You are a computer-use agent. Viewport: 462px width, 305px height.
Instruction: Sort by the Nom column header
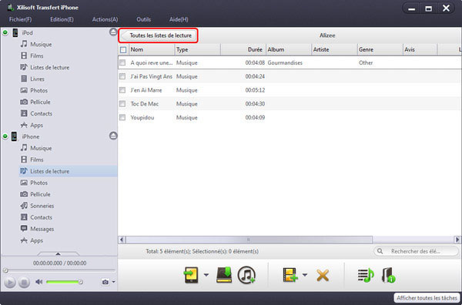click(x=152, y=49)
